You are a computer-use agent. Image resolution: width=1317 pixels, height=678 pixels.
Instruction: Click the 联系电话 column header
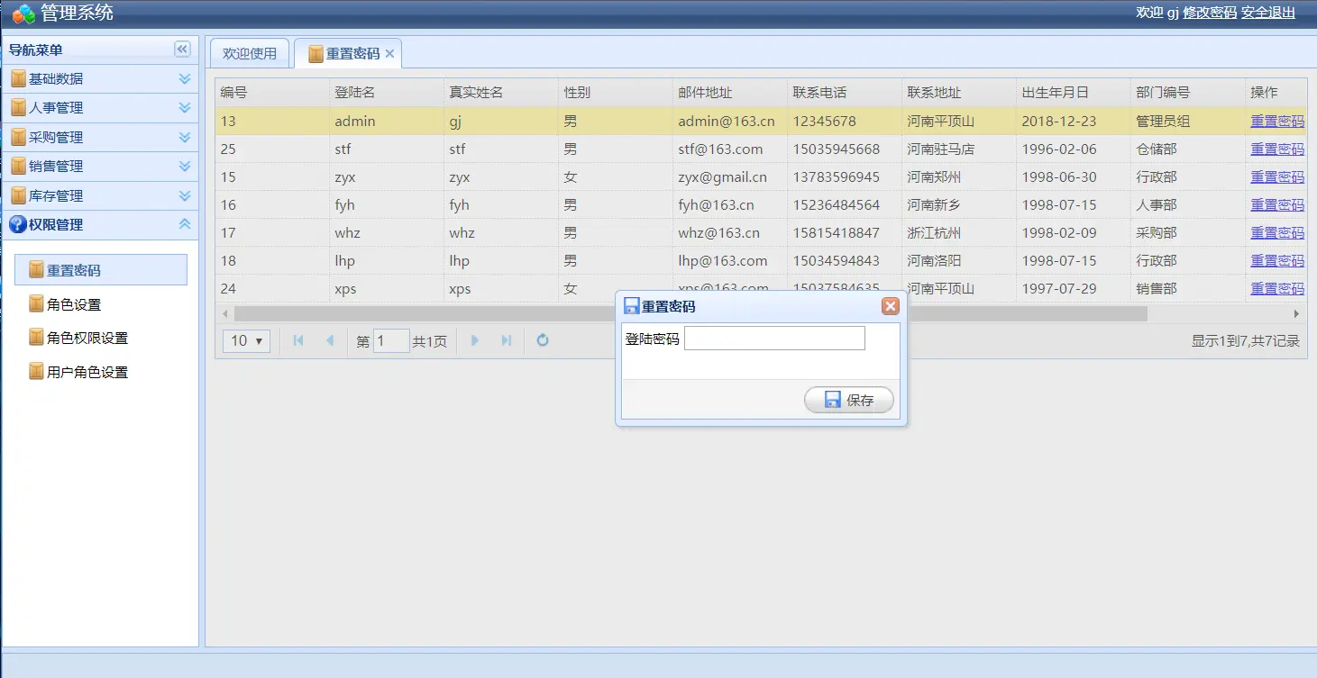[x=845, y=93]
